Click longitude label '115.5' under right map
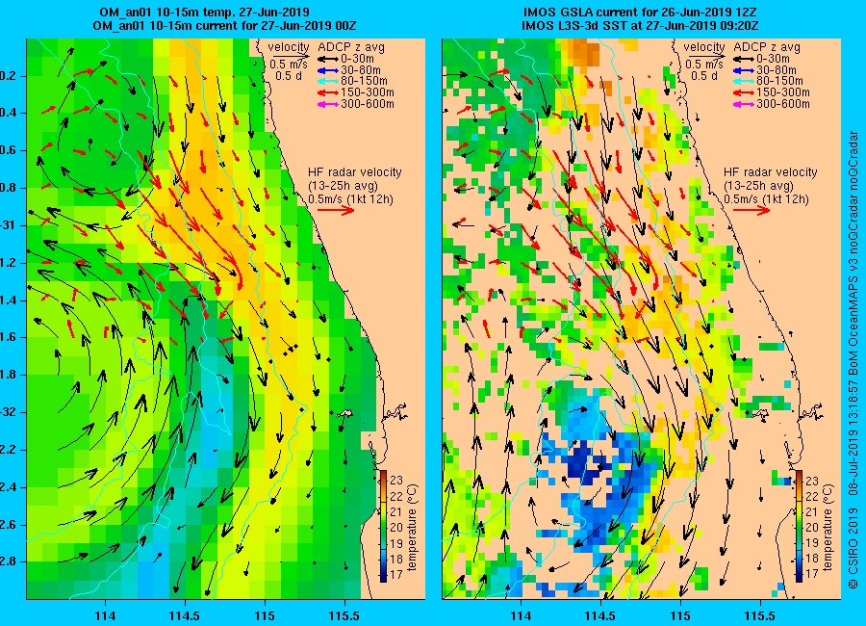The height and width of the screenshot is (626, 866). [760, 615]
